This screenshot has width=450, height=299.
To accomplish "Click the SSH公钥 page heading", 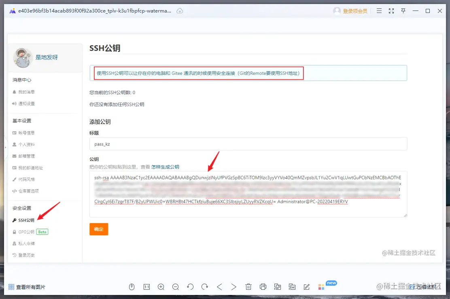I will click(x=105, y=48).
